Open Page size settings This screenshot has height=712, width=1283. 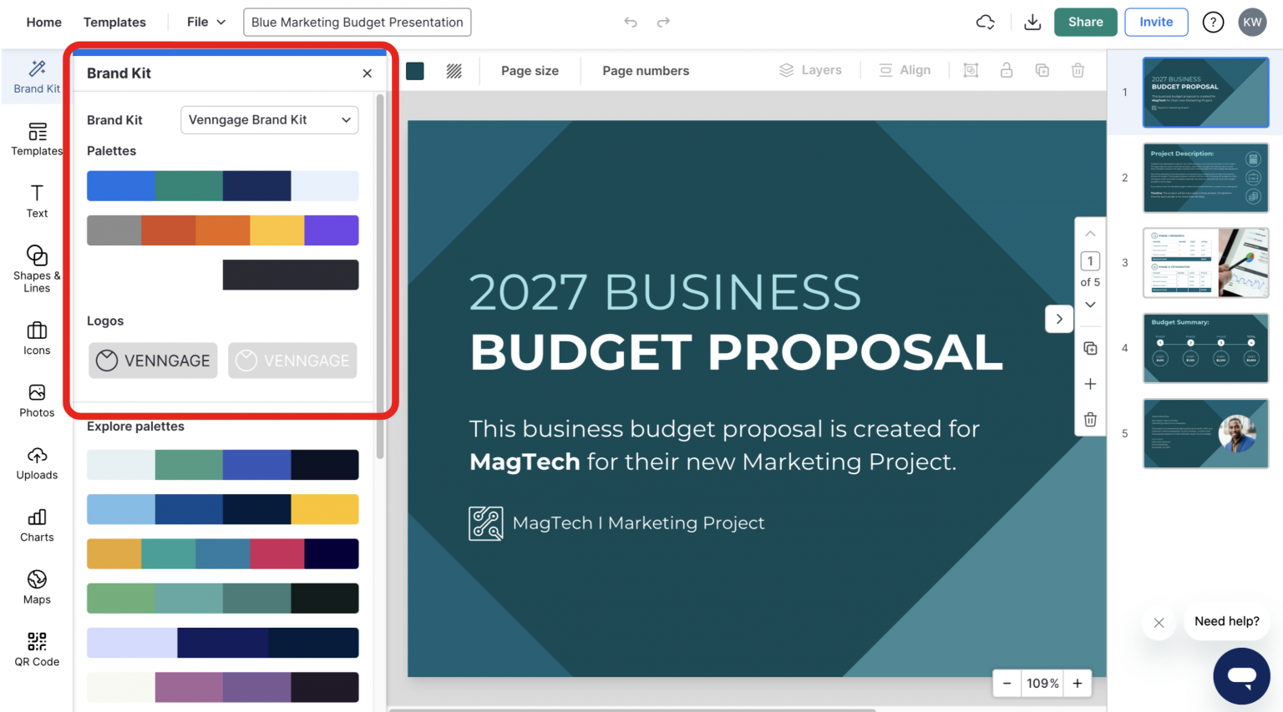530,70
